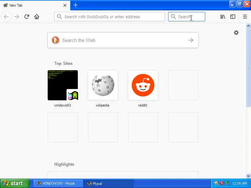
Task: Switch to Mypal taskbar window
Action: tap(109, 183)
